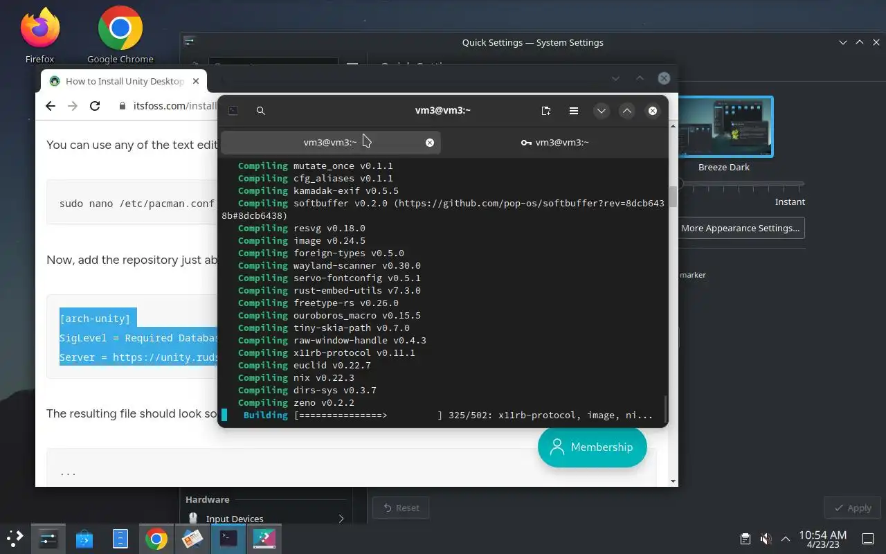The width and height of the screenshot is (886, 554).
Task: Open Discover software store from taskbar
Action: [84, 538]
